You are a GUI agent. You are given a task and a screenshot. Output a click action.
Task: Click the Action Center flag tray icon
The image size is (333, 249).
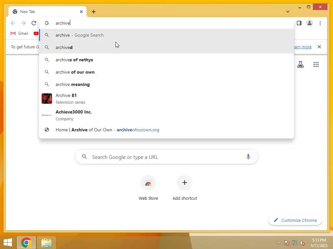287,243
